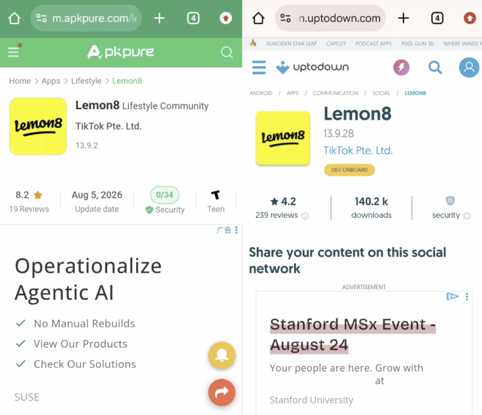
Task: Tap the uptodown.com address bar
Action: point(330,18)
